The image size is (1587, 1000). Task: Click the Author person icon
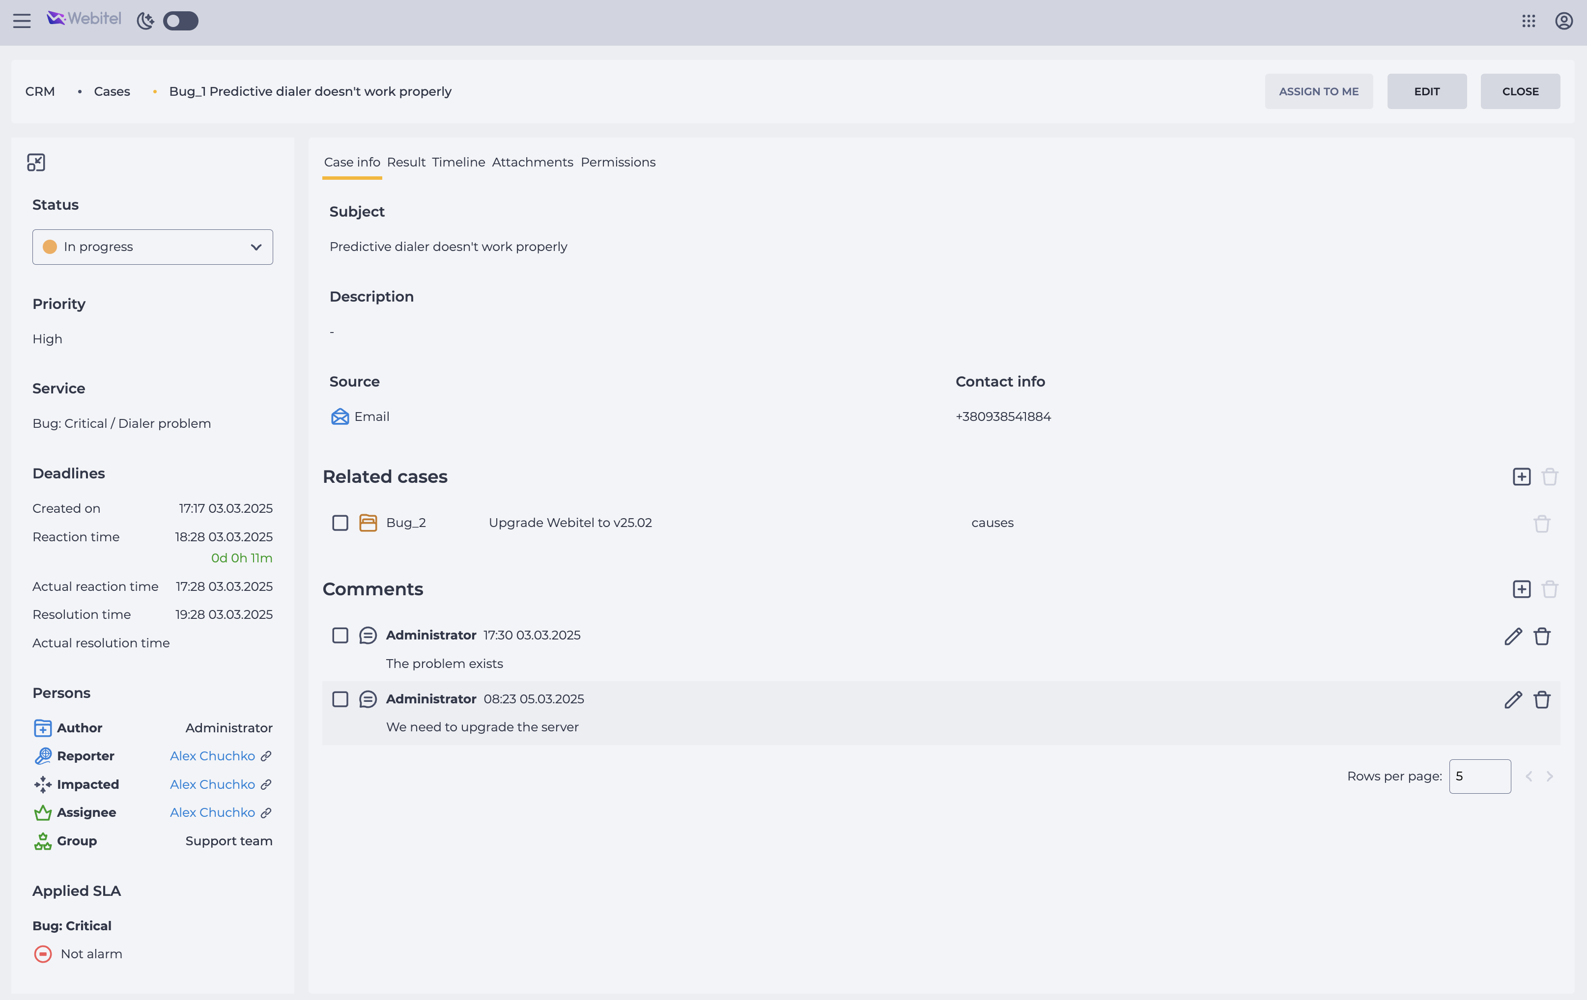pos(43,728)
